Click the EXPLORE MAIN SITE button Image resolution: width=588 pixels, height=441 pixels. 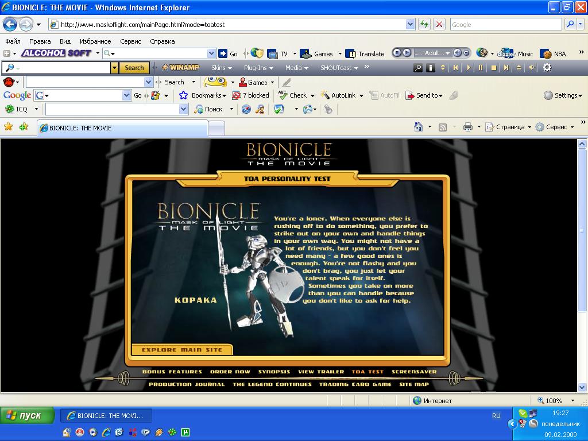[x=182, y=350]
